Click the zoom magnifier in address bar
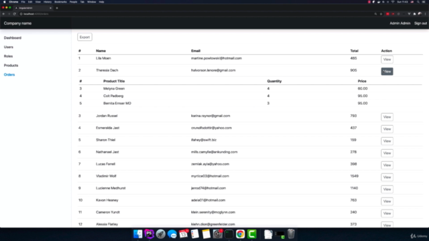 [375, 14]
